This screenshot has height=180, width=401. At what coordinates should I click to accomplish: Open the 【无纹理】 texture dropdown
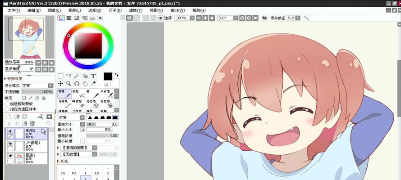click(95, 154)
